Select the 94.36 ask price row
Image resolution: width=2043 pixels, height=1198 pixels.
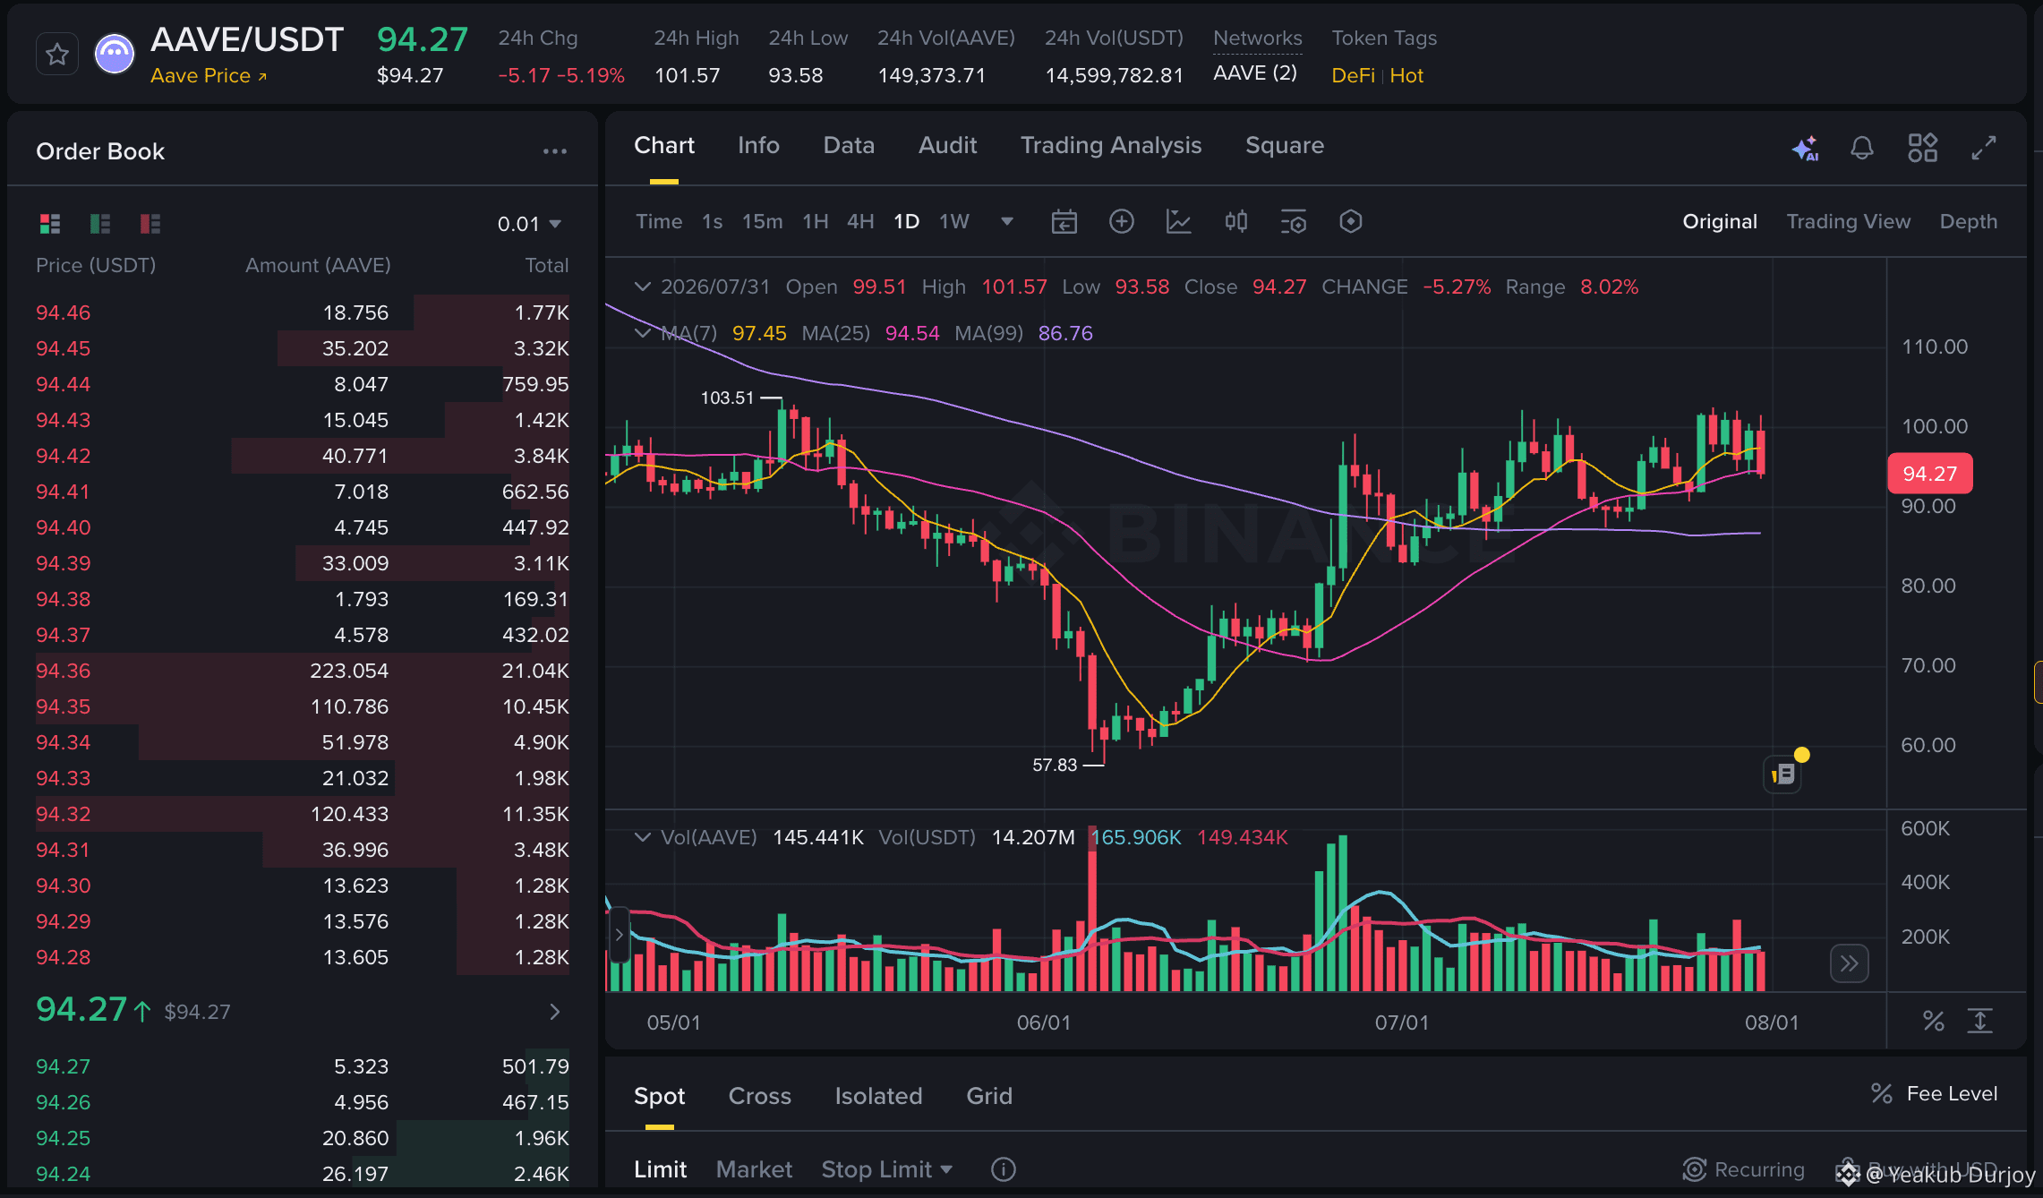pyautogui.click(x=302, y=671)
